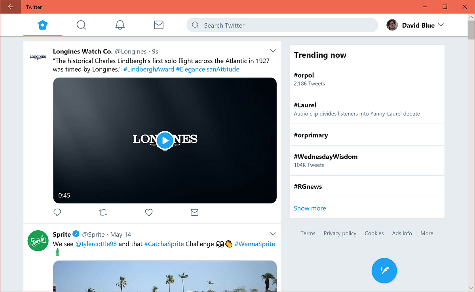Screen dimensions: 475x292
Task: Compose a new tweet with feather button
Action: pyautogui.click(x=384, y=271)
